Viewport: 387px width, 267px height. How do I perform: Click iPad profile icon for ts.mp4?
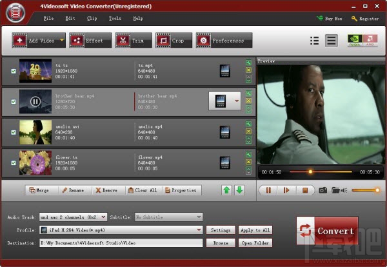(225, 71)
